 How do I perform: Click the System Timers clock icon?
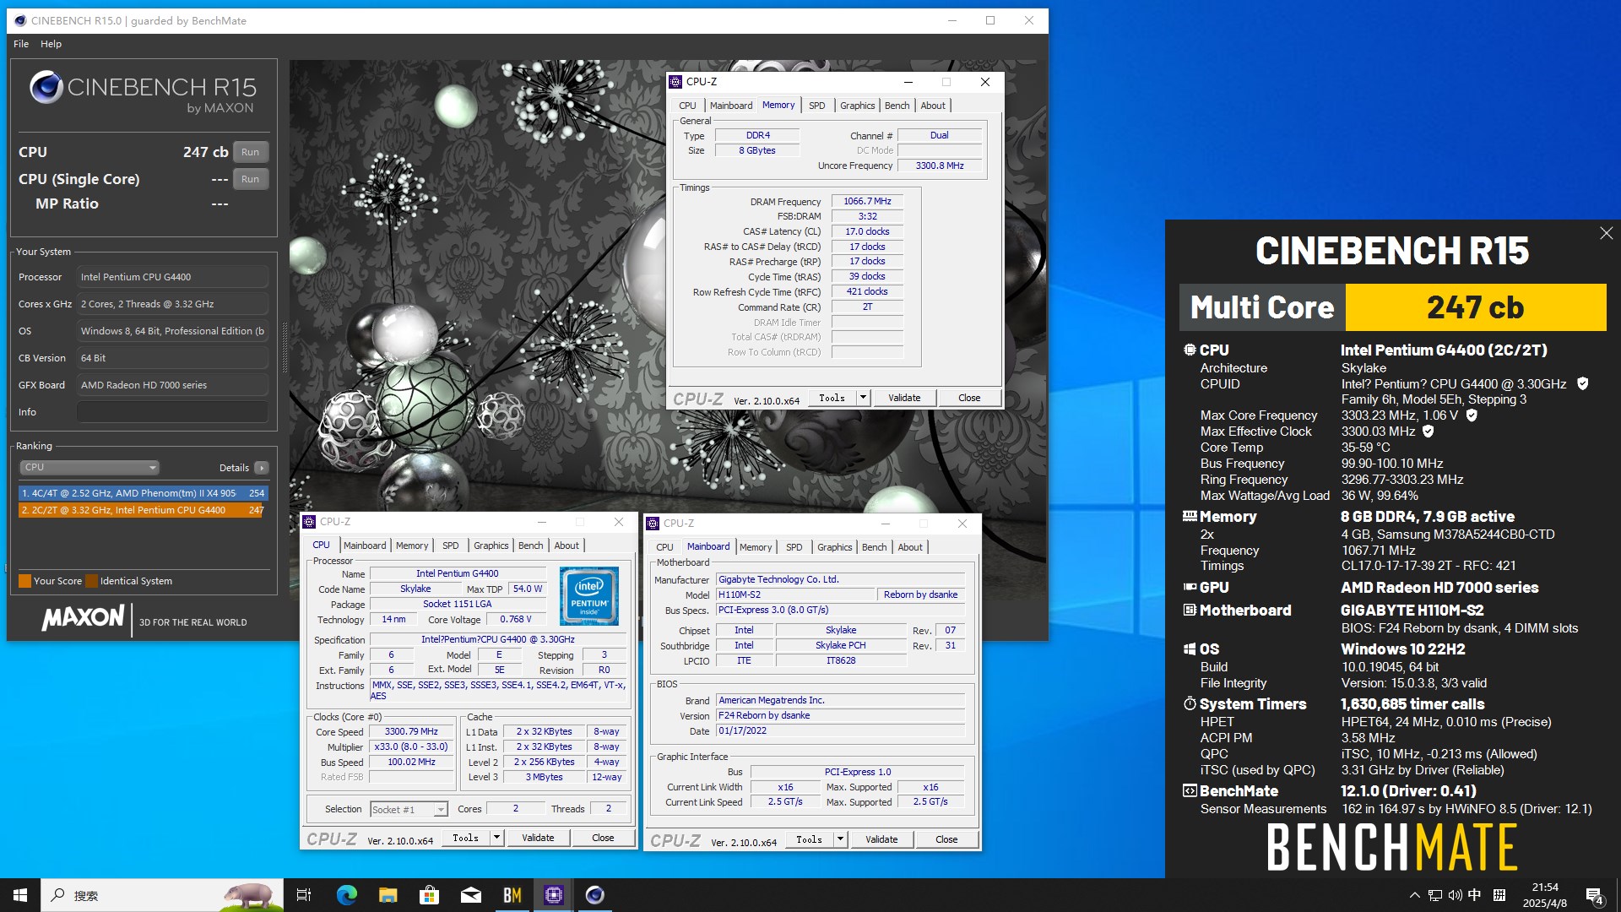pos(1190,703)
